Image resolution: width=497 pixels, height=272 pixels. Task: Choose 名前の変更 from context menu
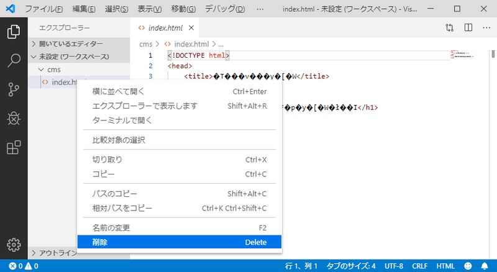(x=180, y=228)
